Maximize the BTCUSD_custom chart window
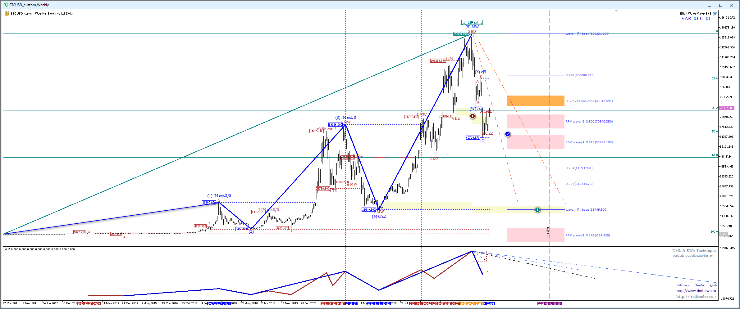Viewport: 740px width, 309px height. tap(720, 5)
